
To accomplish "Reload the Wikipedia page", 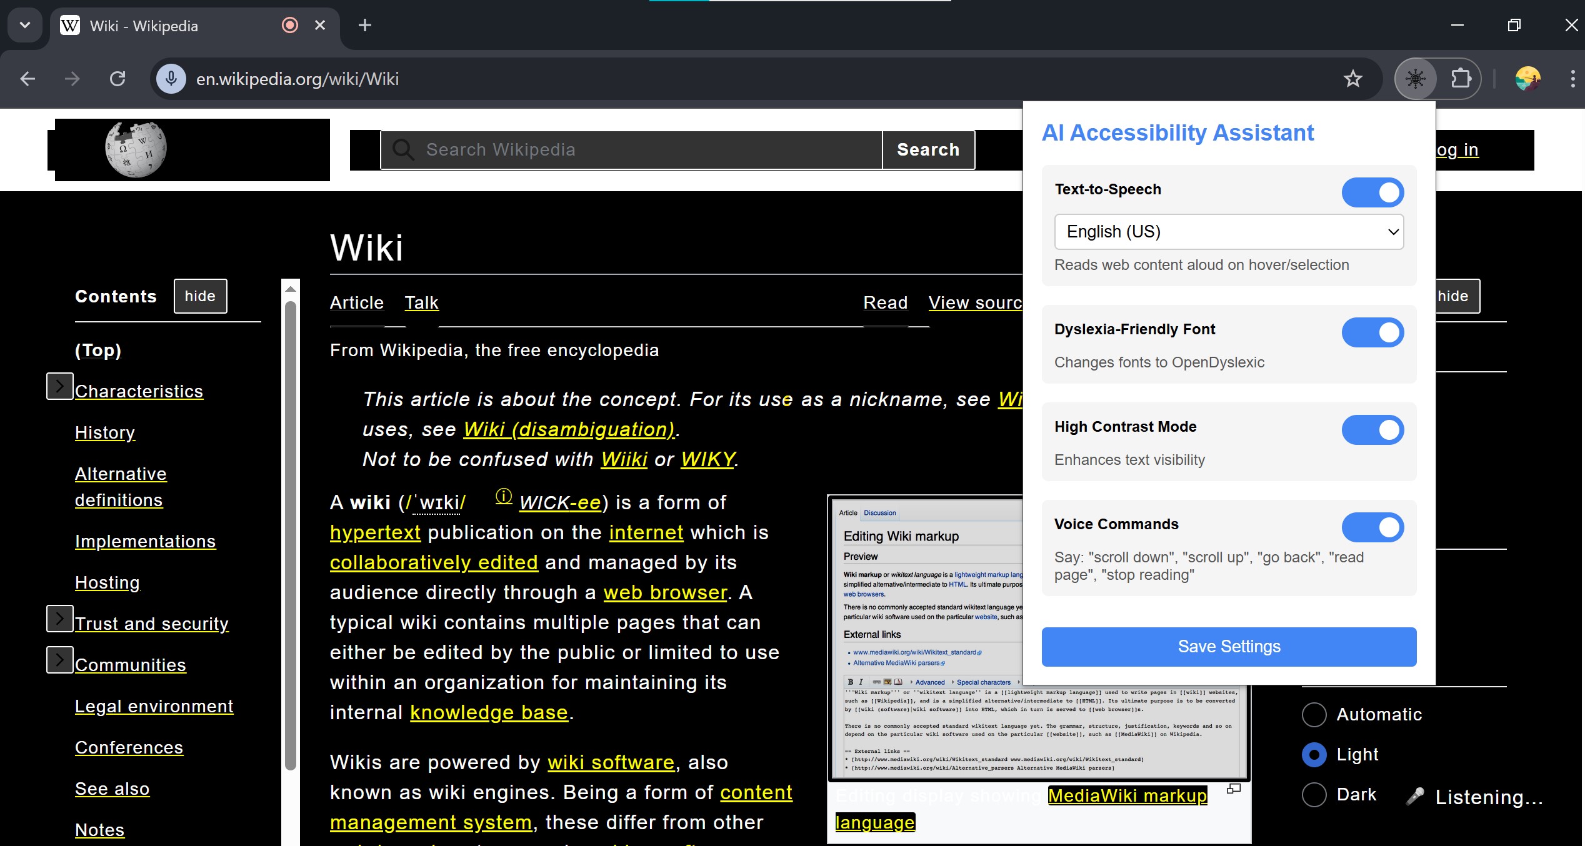I will (117, 79).
